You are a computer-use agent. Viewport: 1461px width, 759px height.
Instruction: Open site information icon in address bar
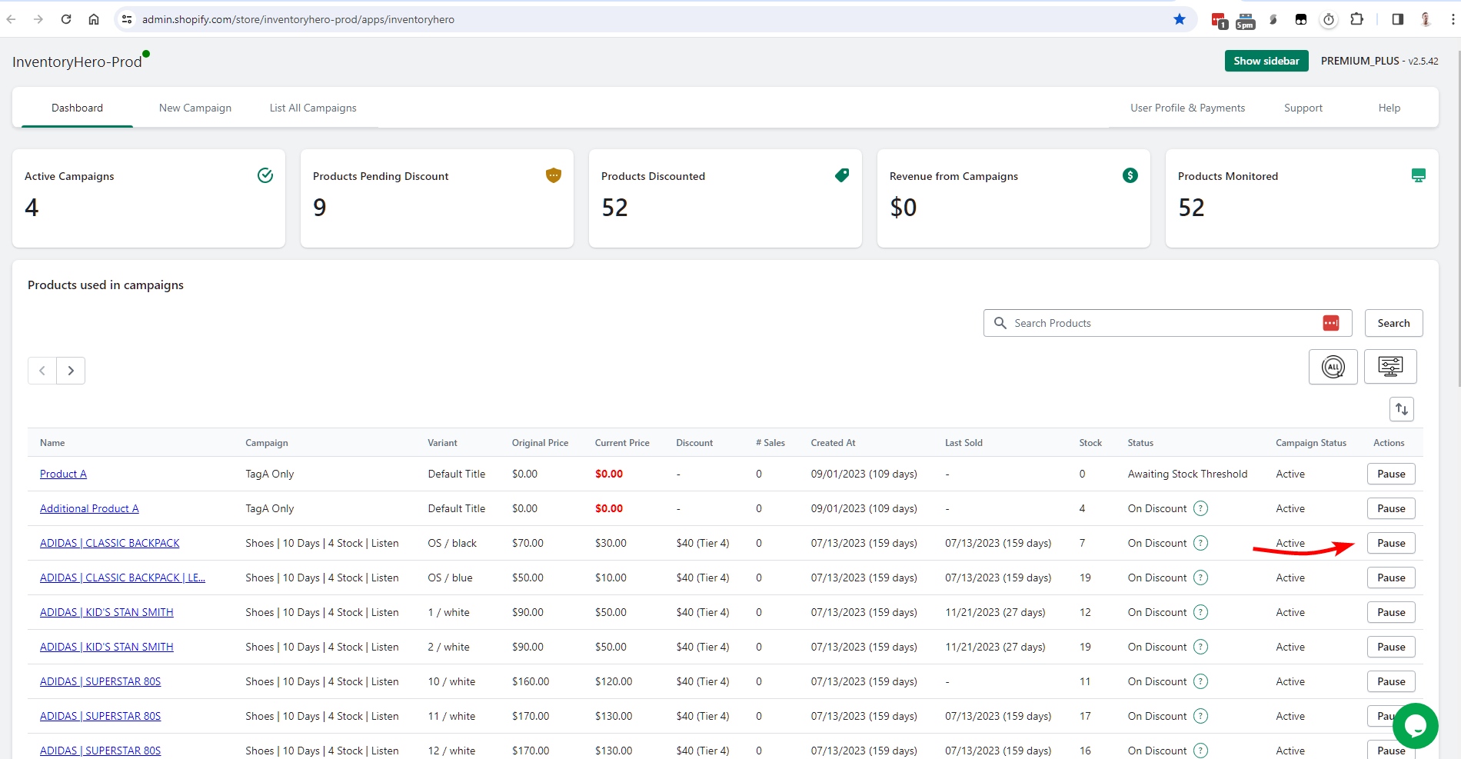click(x=127, y=19)
